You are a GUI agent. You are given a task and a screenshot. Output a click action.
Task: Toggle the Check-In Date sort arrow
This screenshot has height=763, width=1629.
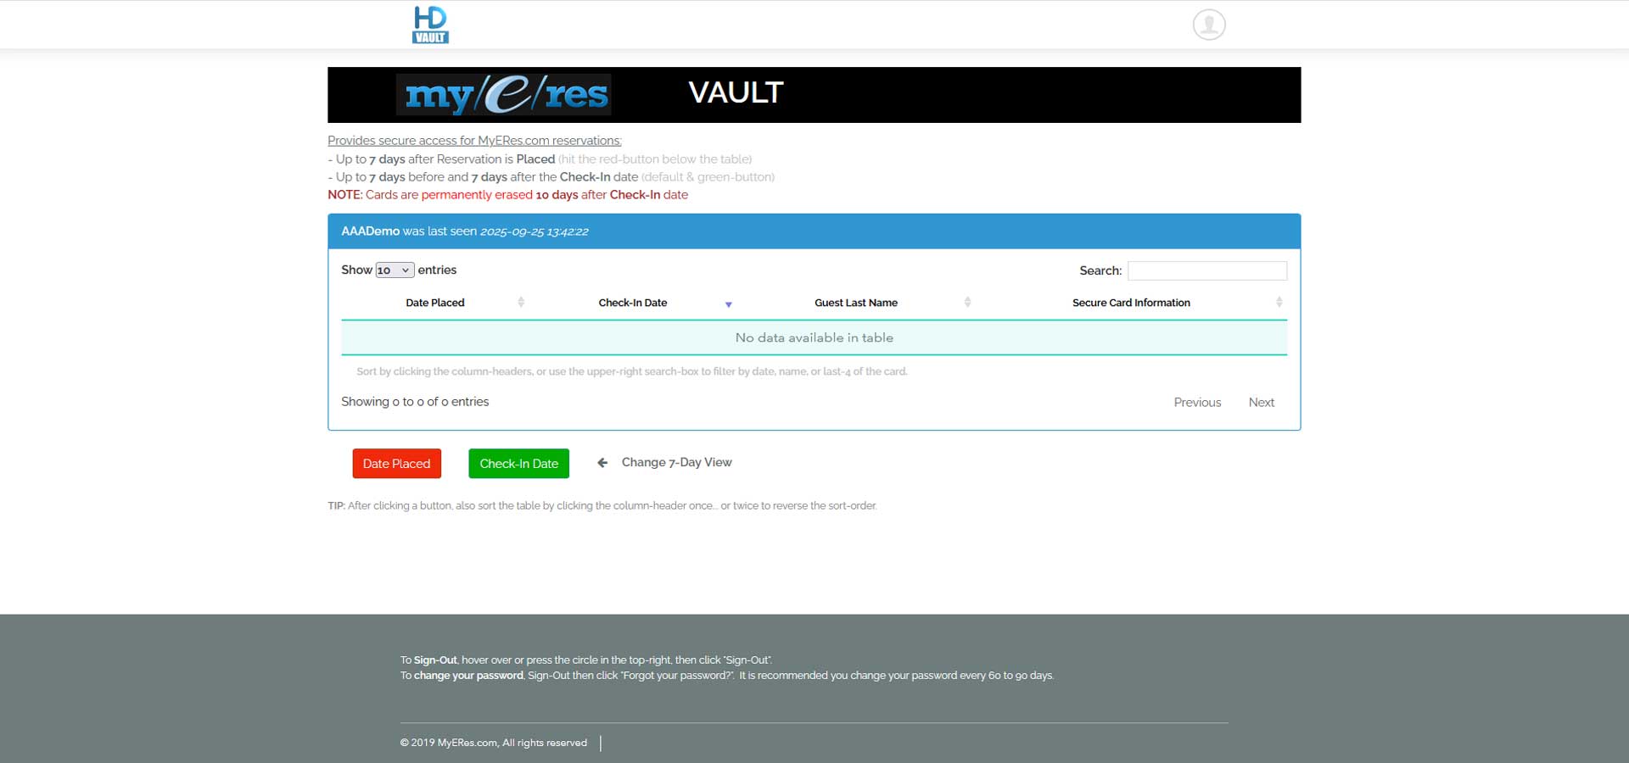tap(728, 304)
